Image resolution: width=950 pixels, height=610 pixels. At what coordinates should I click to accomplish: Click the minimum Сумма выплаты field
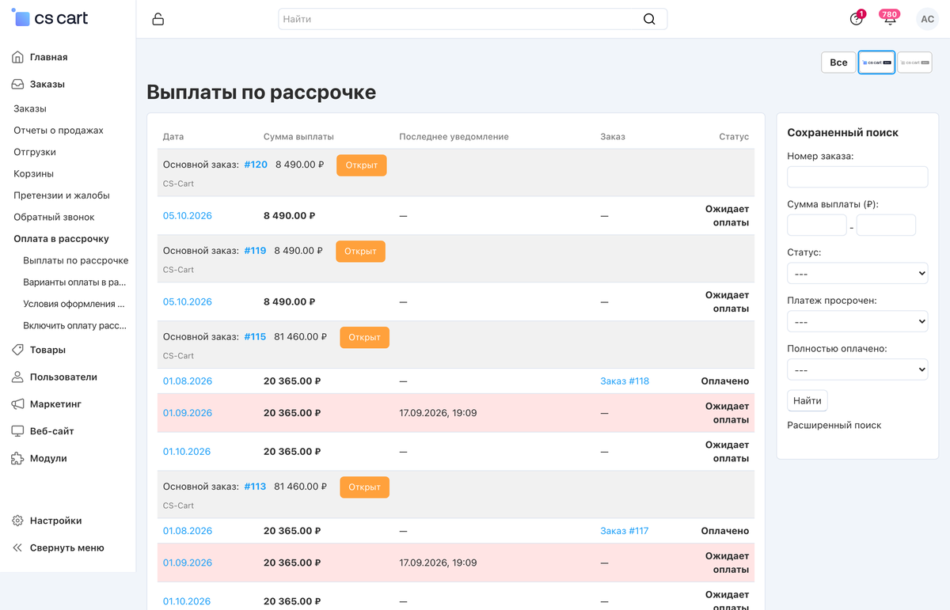pos(817,225)
